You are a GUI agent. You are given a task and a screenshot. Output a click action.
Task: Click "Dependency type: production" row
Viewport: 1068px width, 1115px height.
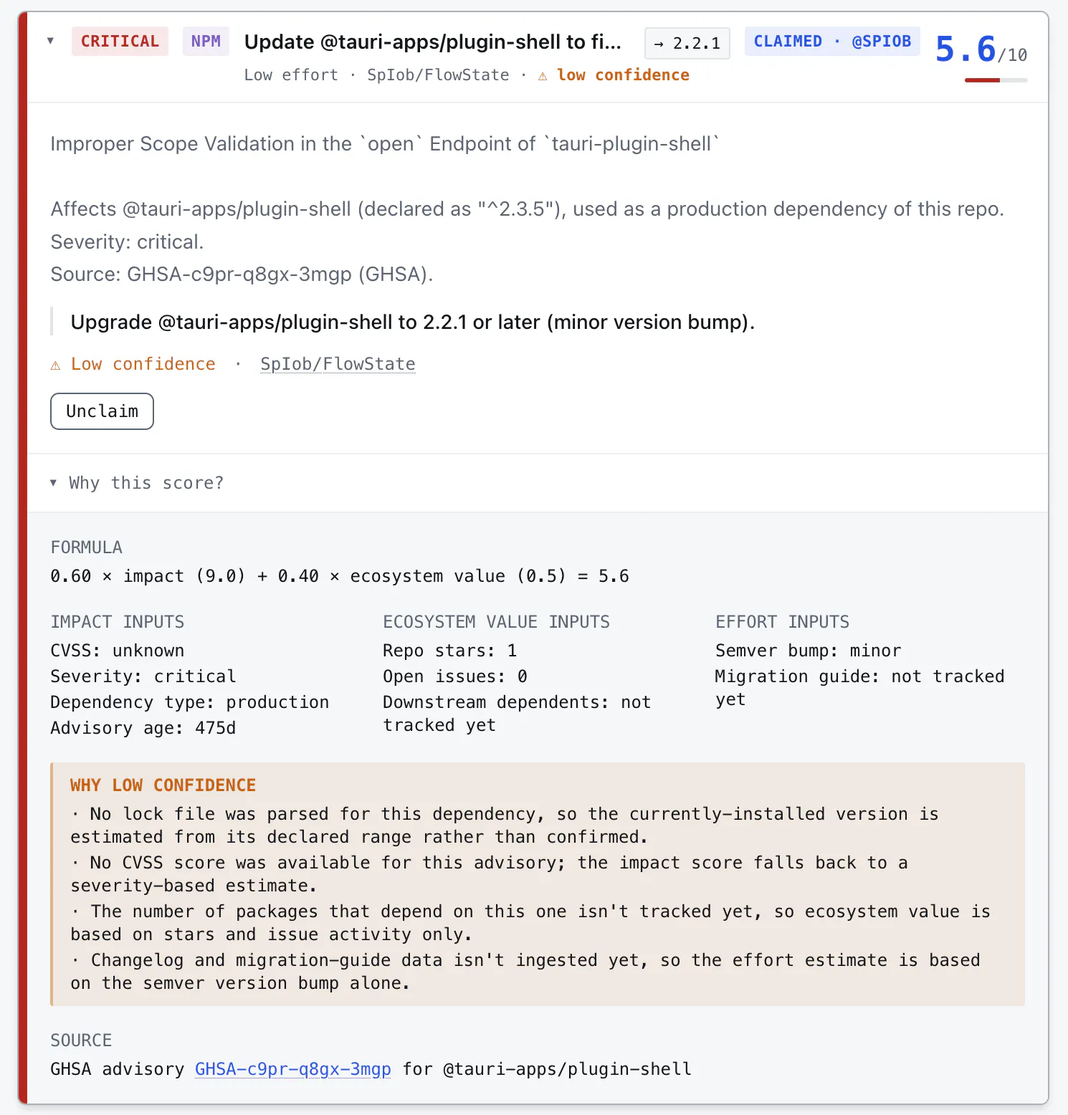click(x=189, y=702)
